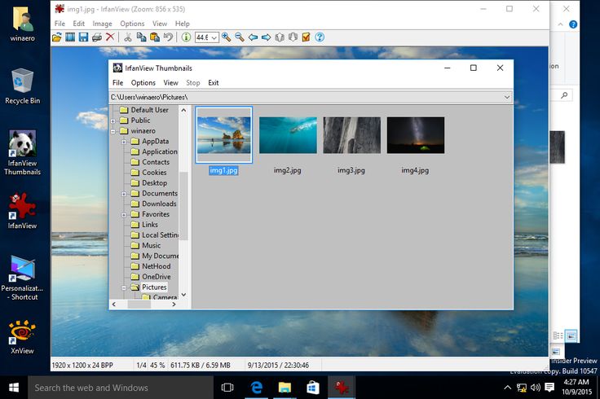Open Microsoft Edge from the taskbar
Viewport: 600px width, 399px height.
tap(256, 388)
